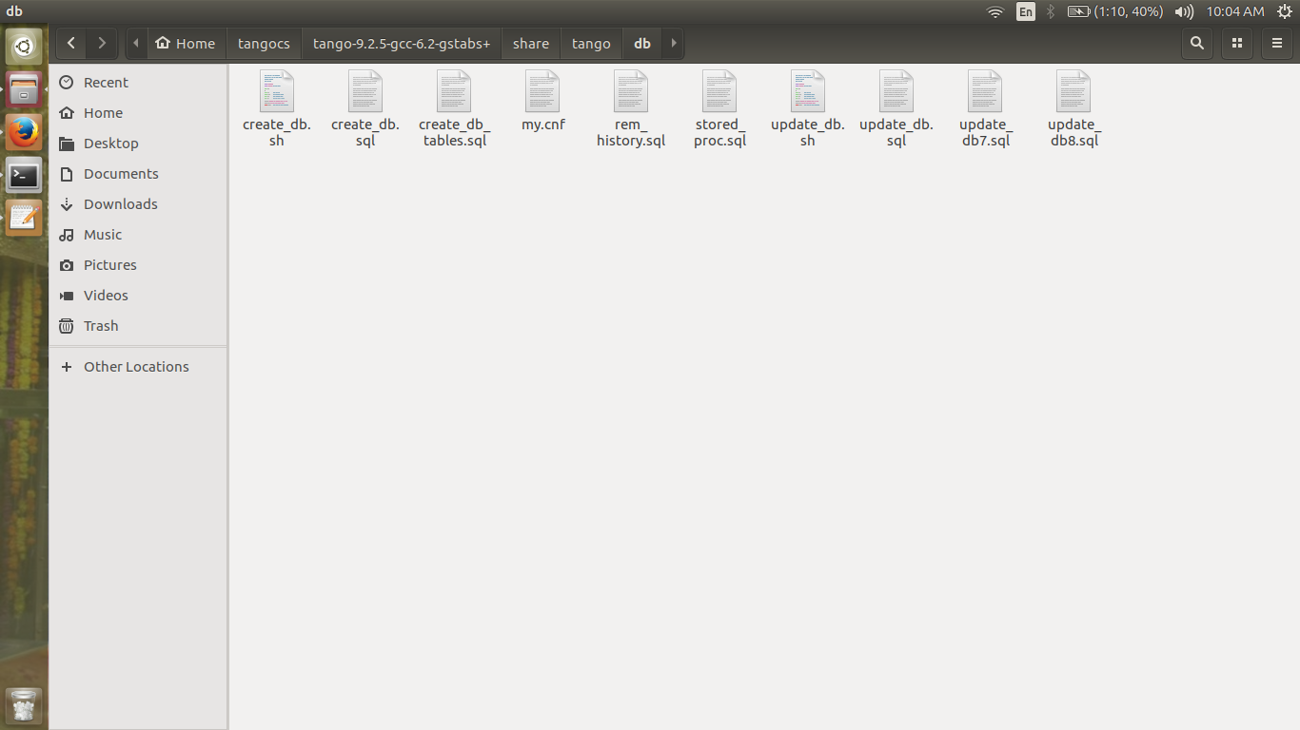The height and width of the screenshot is (730, 1300).
Task: Open the battery indicator menu
Action: [x=1115, y=11]
